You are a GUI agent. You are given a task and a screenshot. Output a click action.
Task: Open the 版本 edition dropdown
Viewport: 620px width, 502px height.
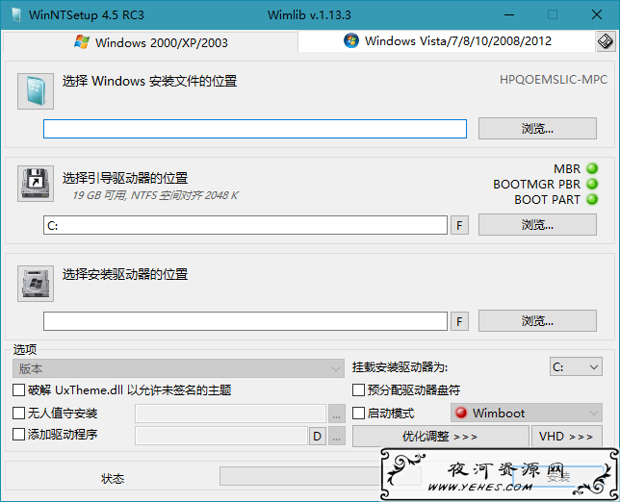(x=178, y=368)
